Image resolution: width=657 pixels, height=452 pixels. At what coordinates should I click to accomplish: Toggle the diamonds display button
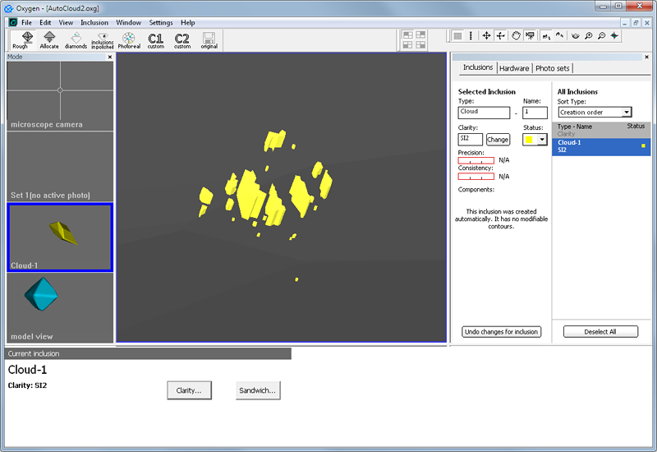(76, 40)
